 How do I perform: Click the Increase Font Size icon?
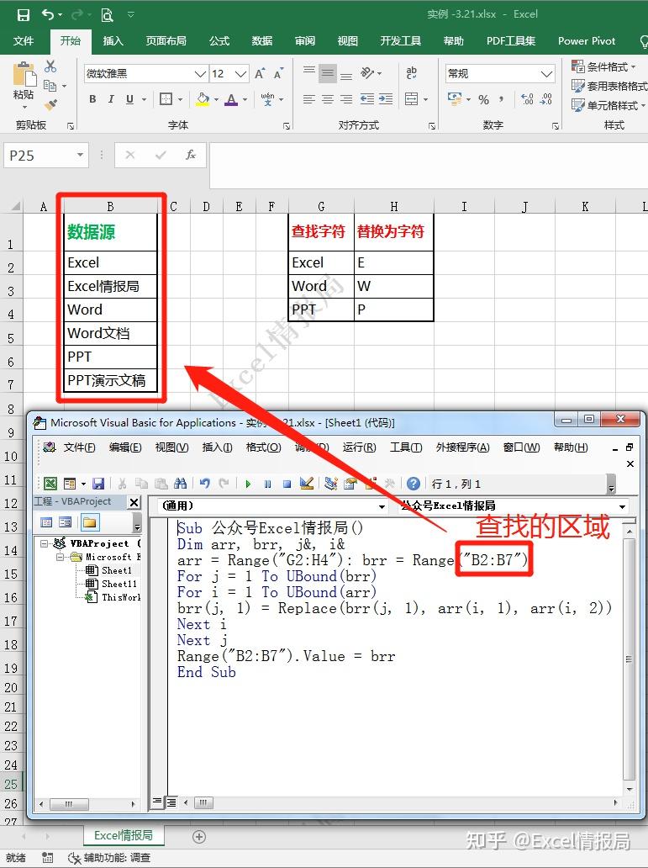[x=260, y=74]
